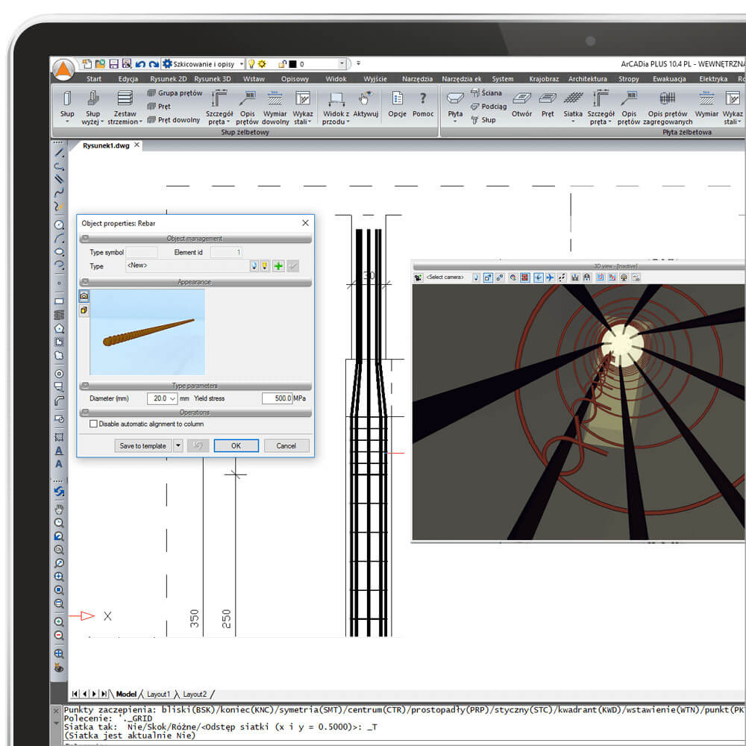
Task: Open Opcje in the Słup żelbetowy panel
Action: 398,104
